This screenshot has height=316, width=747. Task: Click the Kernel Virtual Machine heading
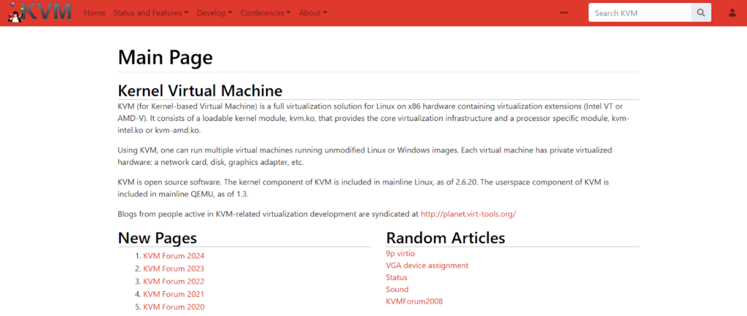point(200,90)
